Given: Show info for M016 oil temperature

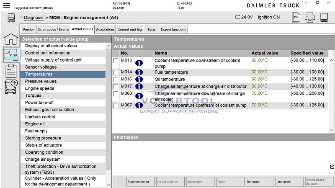Looking at the screenshot, I should [x=139, y=79].
